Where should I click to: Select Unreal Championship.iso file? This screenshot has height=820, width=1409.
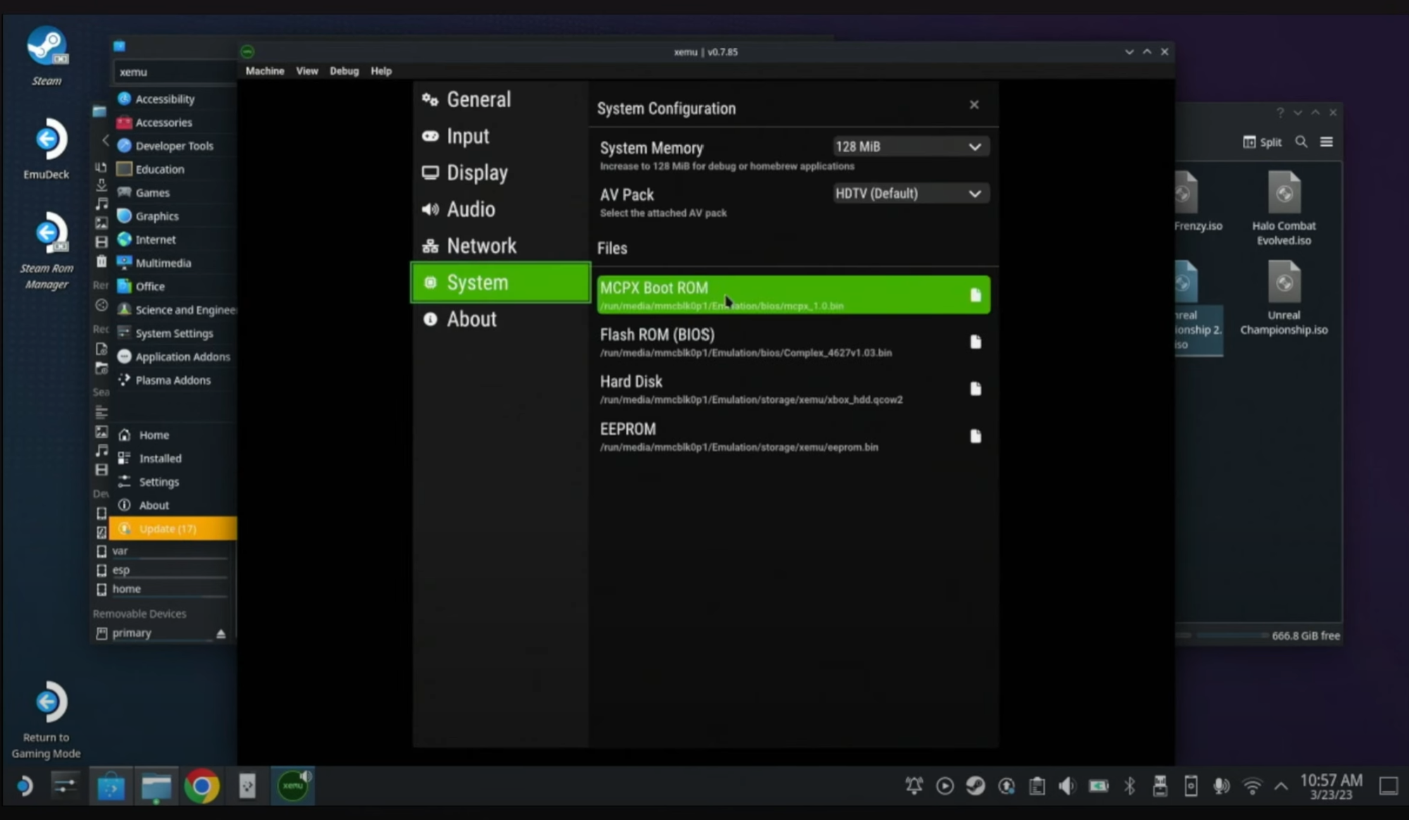(x=1284, y=298)
